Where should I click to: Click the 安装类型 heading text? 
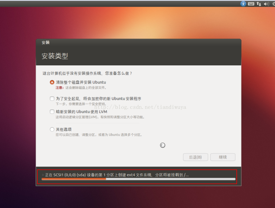(55, 56)
